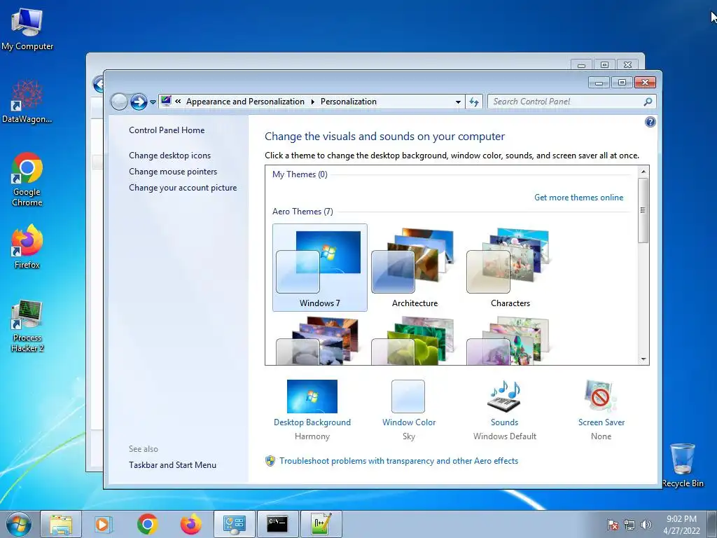
Task: Select the Architecture theme
Action: pos(415,268)
